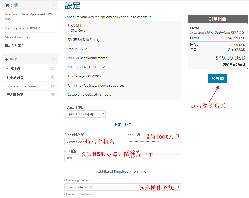Click the 設定費 $0.00 USD value
This screenshot has width=249, height=198.
[x=237, y=45]
